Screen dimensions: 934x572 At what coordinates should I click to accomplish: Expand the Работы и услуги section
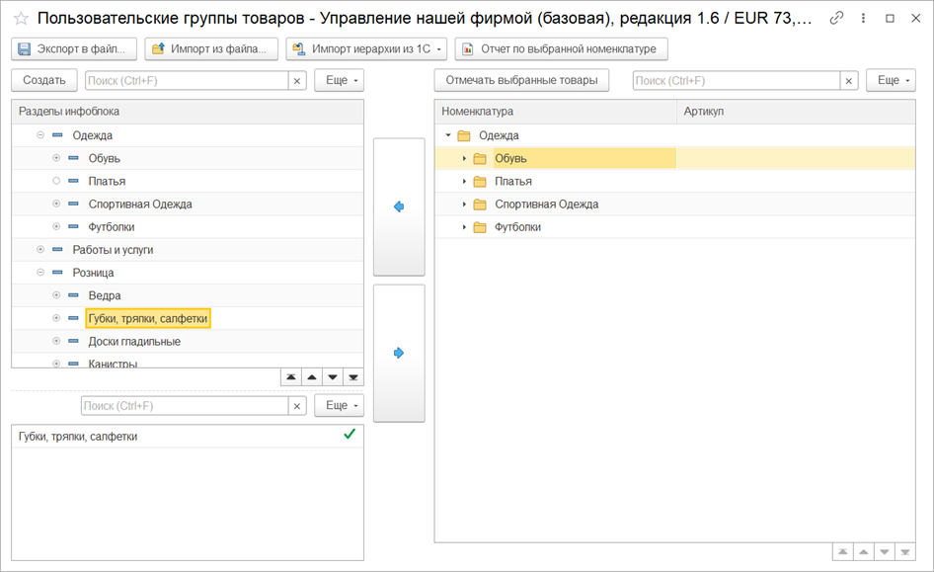pos(40,250)
